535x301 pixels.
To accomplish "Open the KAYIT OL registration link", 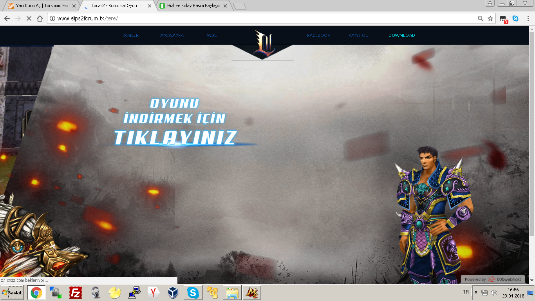I will click(358, 35).
